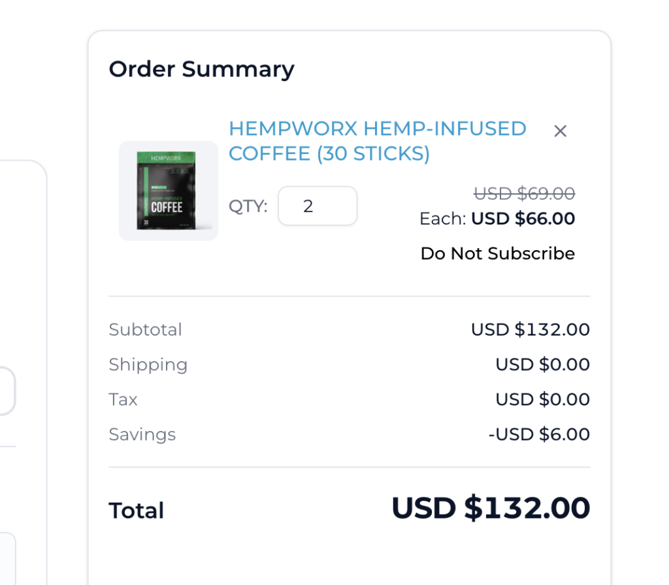Open the HempWorx Hemp-Infused Coffee product link

click(378, 141)
